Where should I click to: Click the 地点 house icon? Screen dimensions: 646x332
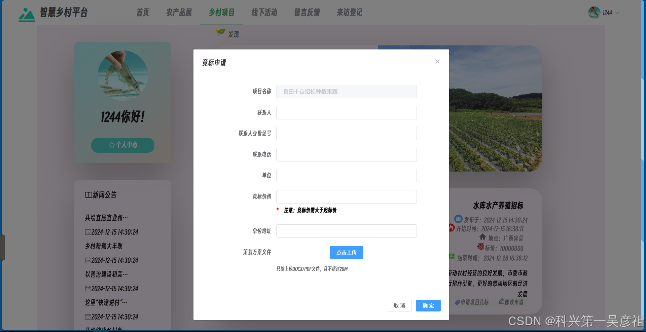482,237
